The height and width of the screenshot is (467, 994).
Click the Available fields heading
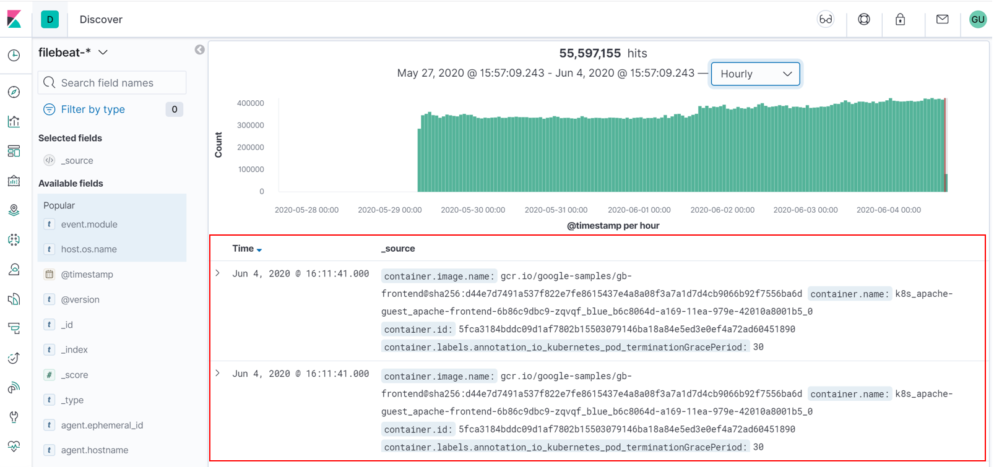click(x=71, y=183)
